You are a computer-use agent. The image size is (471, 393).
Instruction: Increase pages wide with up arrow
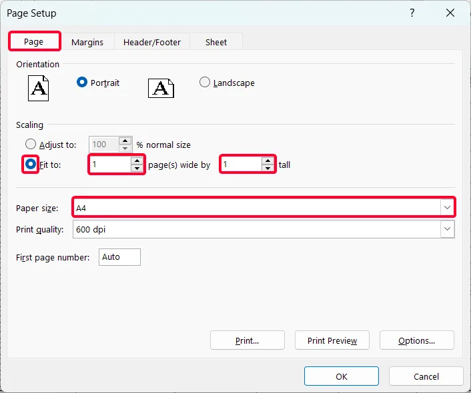pos(137,161)
